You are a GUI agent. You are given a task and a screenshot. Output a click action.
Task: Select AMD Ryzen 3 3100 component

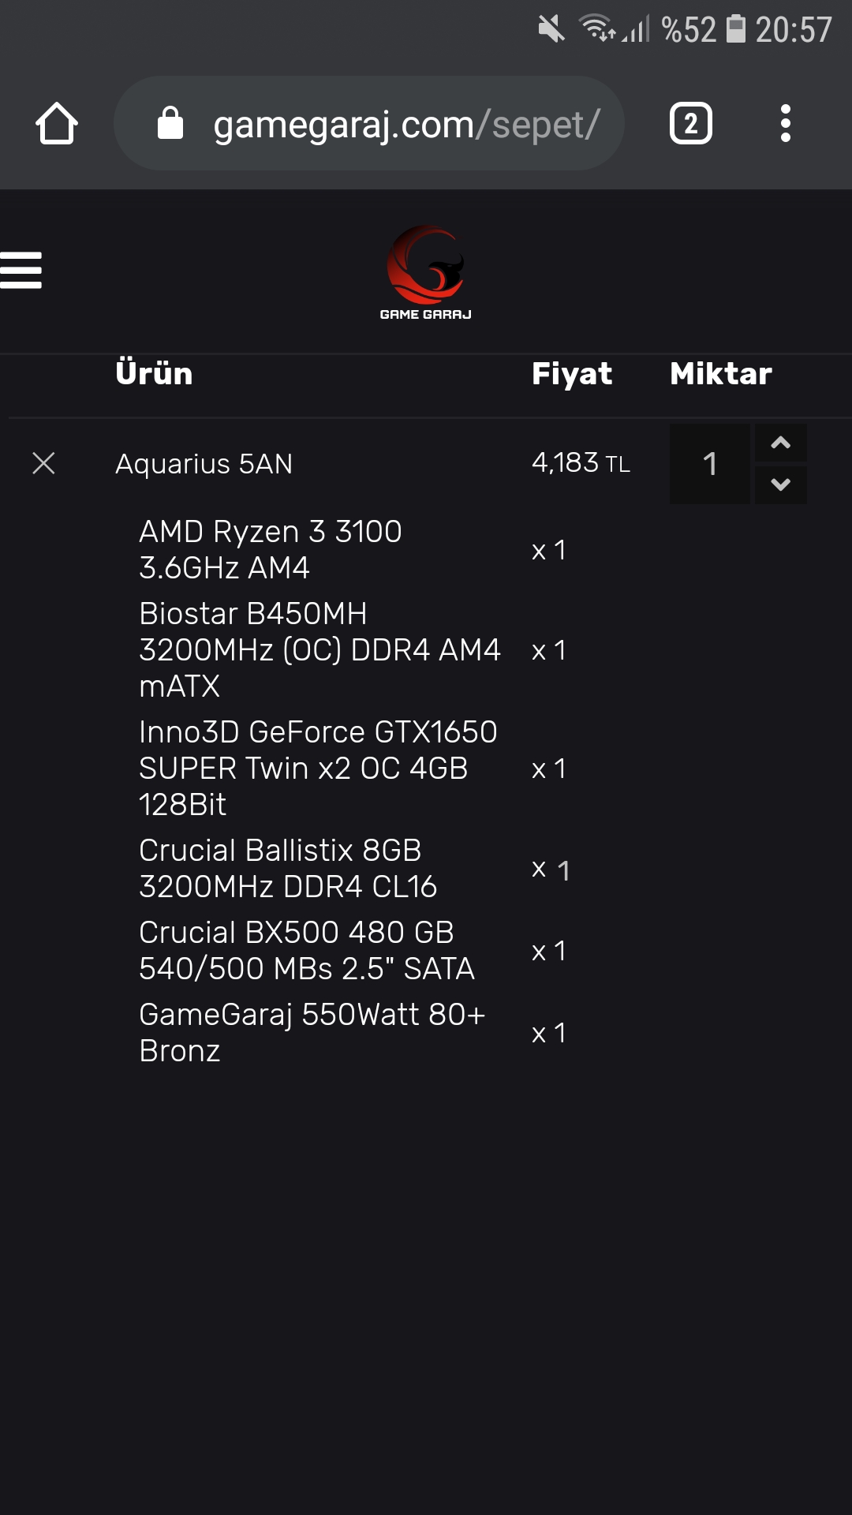coord(271,550)
